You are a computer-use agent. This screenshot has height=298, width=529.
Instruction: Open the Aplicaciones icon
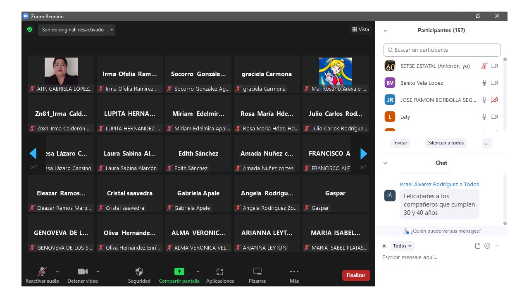point(220,272)
